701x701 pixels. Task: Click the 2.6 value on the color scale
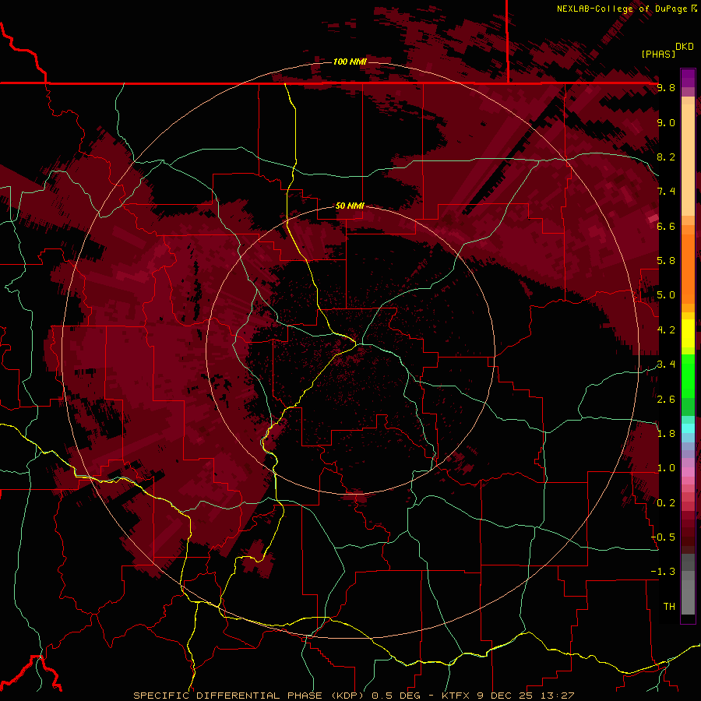(666, 400)
